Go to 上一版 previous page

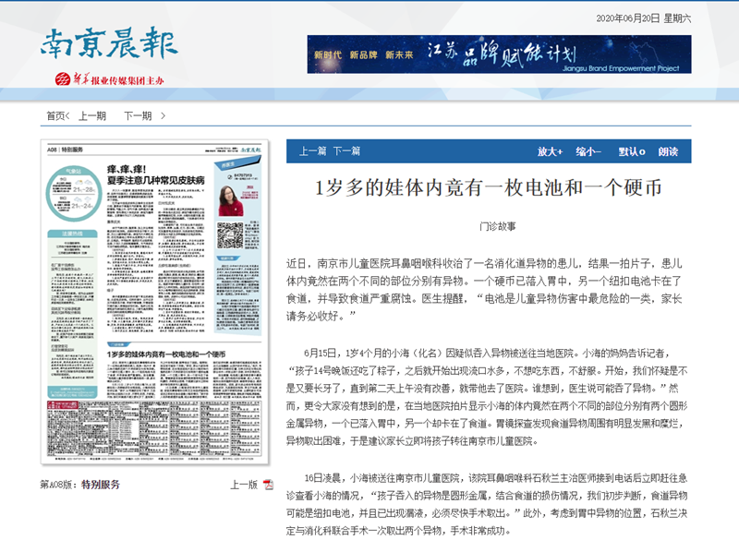[243, 485]
